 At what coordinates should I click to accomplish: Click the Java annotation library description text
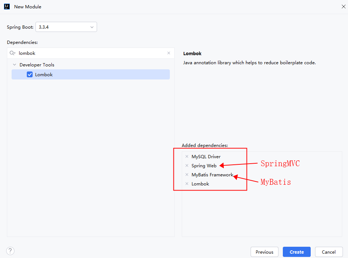(250, 63)
